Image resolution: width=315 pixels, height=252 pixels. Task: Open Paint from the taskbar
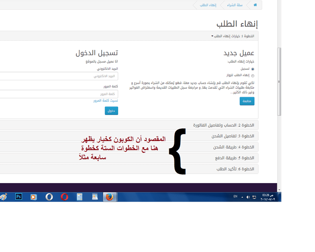4,197
